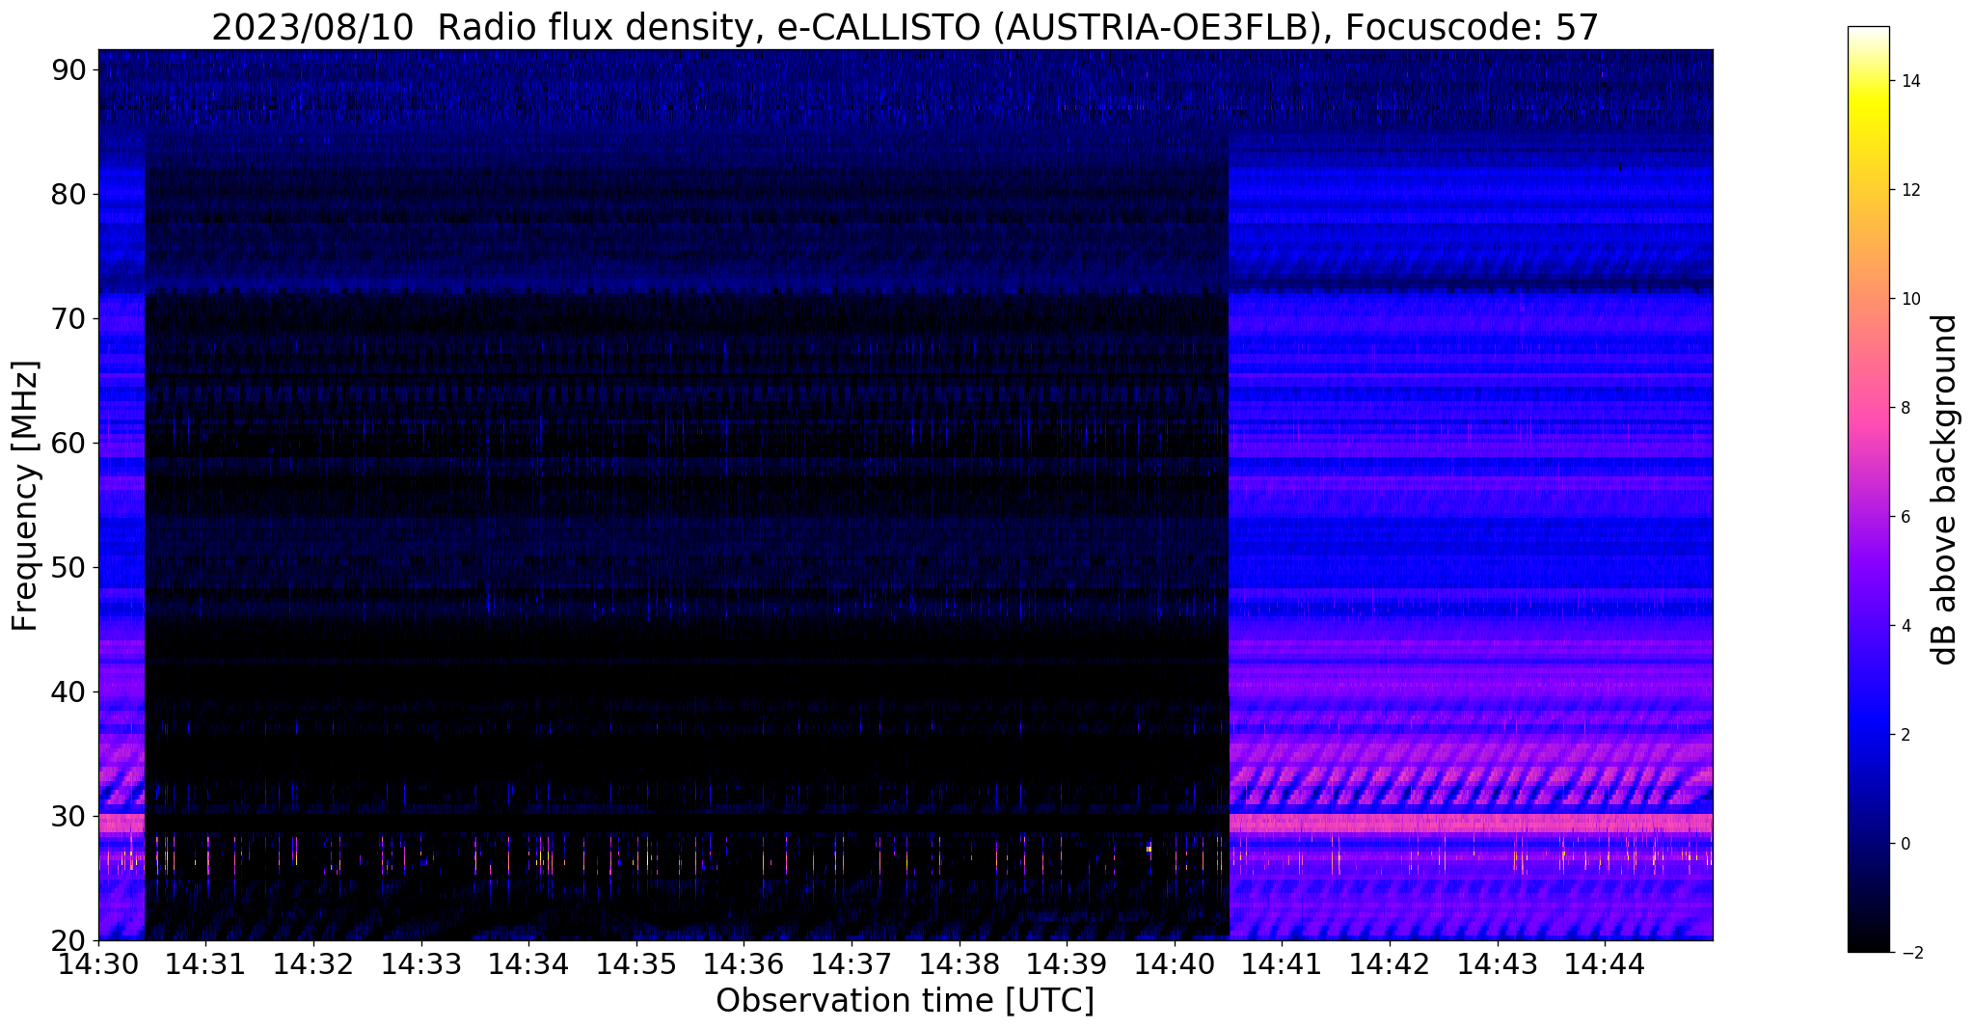Click the dark spectrogram region near 14:35 at 40 MHz
This screenshot has height=1029, width=1974.
[635, 691]
